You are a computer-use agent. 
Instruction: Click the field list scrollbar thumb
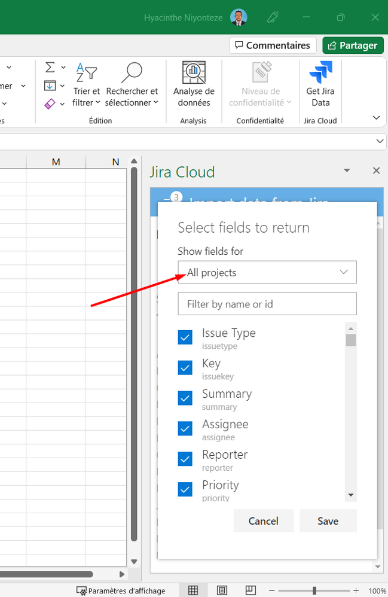pyautogui.click(x=351, y=340)
